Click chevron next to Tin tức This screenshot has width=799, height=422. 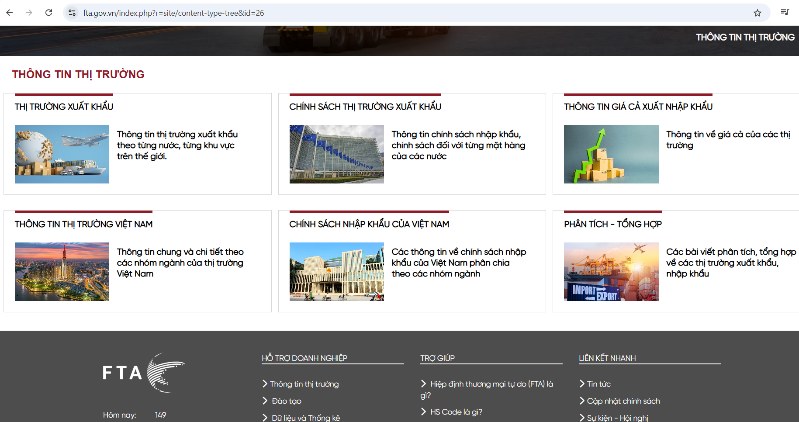(x=582, y=384)
